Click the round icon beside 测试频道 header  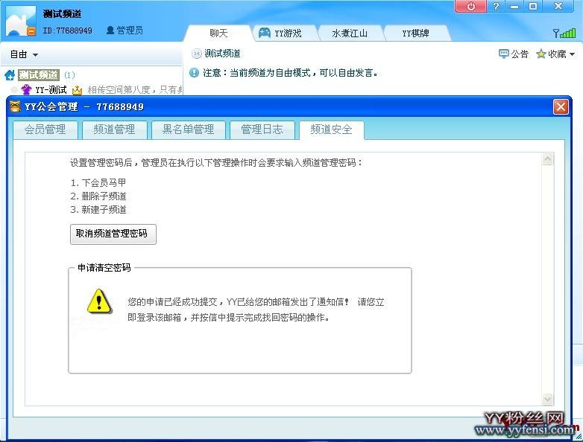(196, 54)
